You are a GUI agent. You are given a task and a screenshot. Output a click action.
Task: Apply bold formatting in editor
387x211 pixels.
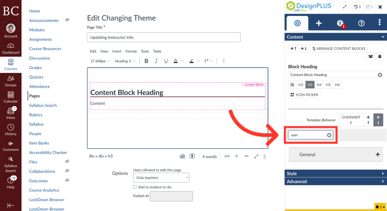click(x=146, y=61)
